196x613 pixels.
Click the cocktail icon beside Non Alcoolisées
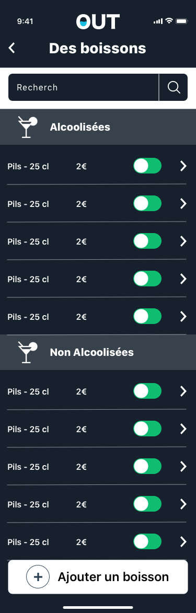coord(27,352)
